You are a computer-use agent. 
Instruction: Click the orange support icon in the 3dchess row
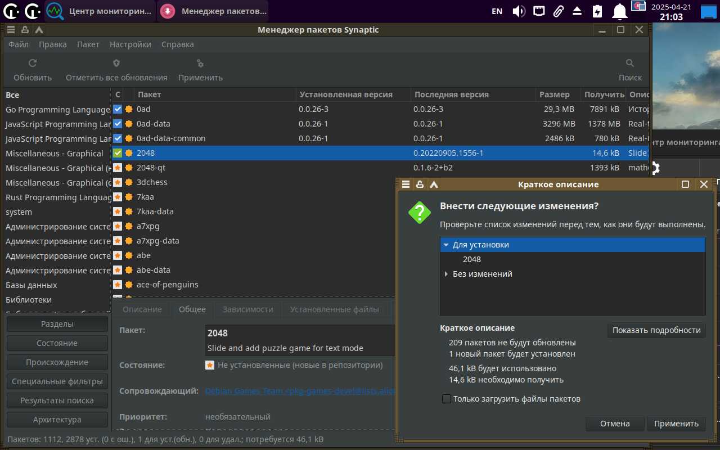coord(129,182)
